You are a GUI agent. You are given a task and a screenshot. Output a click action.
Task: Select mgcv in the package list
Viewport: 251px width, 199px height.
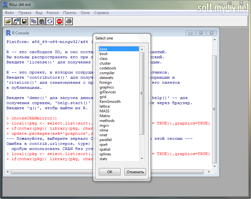coord(119,125)
